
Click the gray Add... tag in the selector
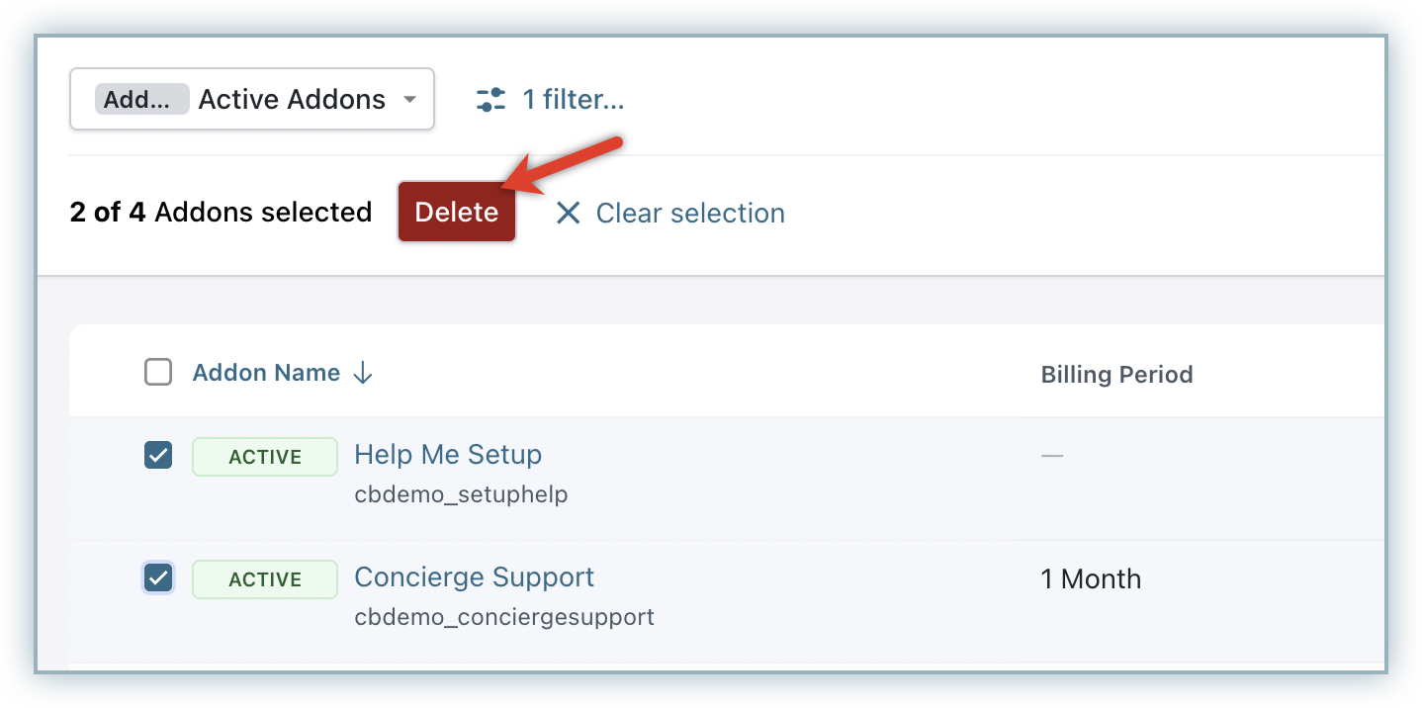pyautogui.click(x=142, y=99)
